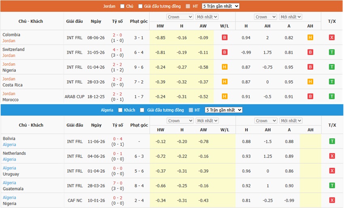Click the H W/L badge in Morocco row

(x=225, y=96)
